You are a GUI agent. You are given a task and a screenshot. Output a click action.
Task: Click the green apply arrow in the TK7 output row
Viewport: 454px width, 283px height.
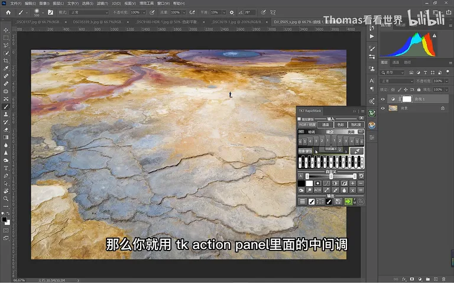(348, 202)
